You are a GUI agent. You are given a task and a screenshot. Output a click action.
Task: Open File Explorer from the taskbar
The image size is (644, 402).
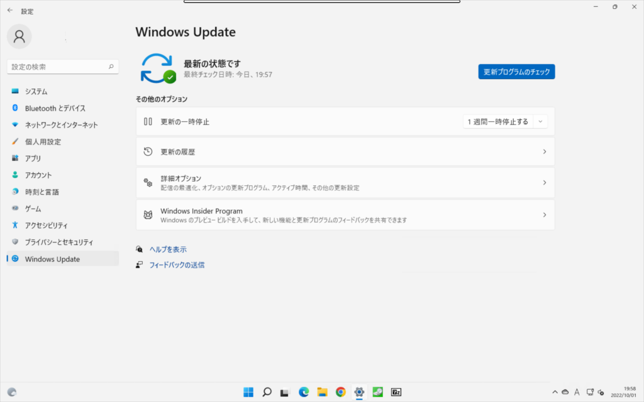click(322, 392)
